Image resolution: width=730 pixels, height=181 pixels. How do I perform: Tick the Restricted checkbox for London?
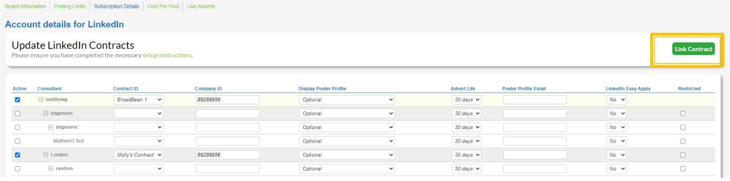point(682,155)
